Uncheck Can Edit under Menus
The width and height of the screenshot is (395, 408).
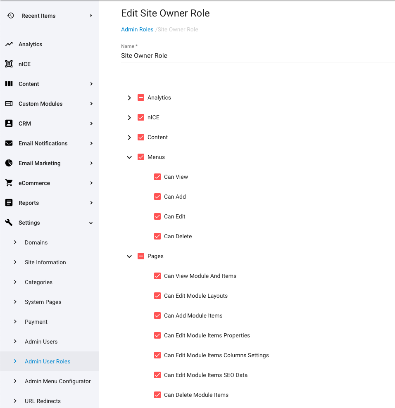pos(157,216)
